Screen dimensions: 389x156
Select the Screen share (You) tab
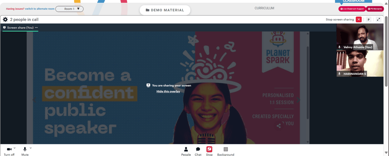pos(20,28)
